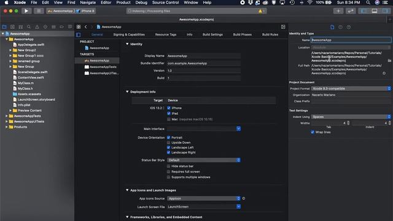Enable Requires full screen option
The width and height of the screenshot is (393, 221).
[168, 172]
